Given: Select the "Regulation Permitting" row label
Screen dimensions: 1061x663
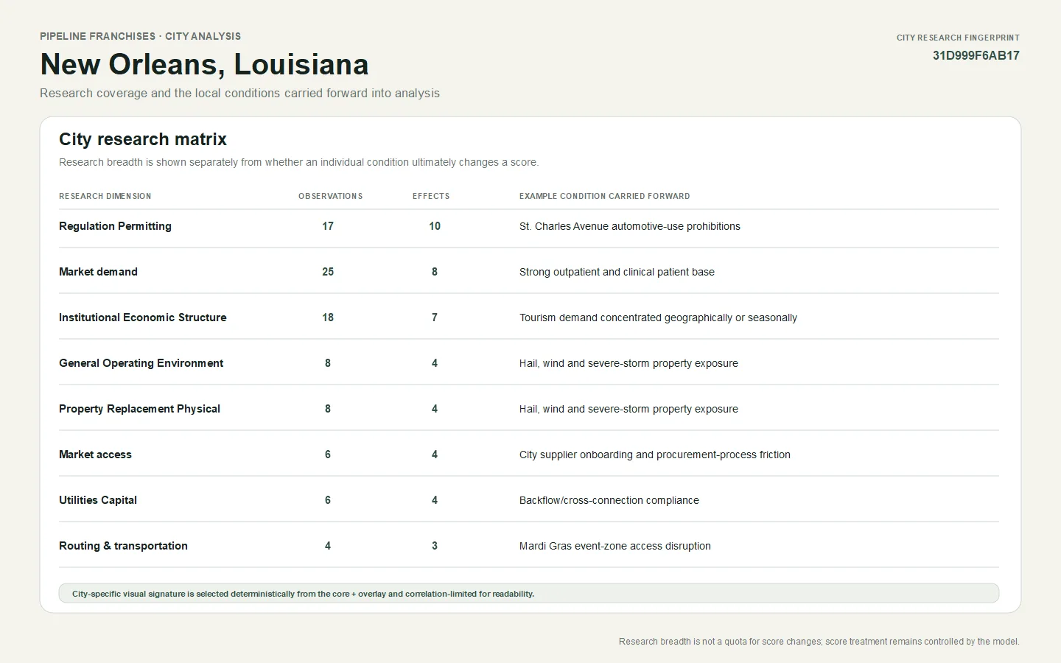Looking at the screenshot, I should coord(115,226).
